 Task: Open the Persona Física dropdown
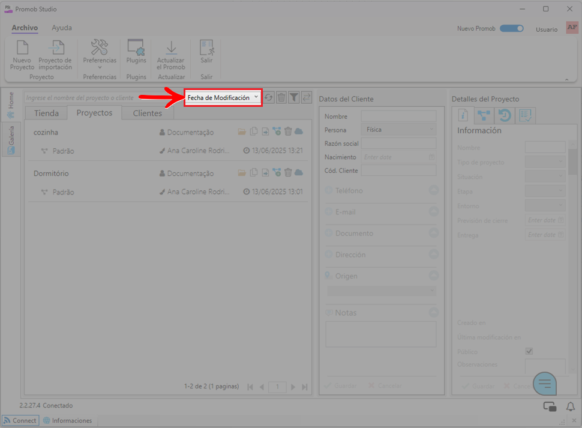(398, 130)
